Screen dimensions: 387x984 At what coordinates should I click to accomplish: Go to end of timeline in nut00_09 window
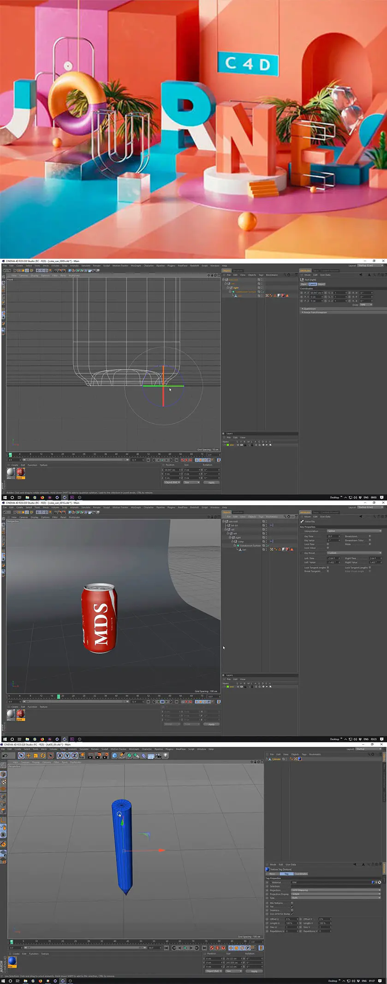point(204,948)
